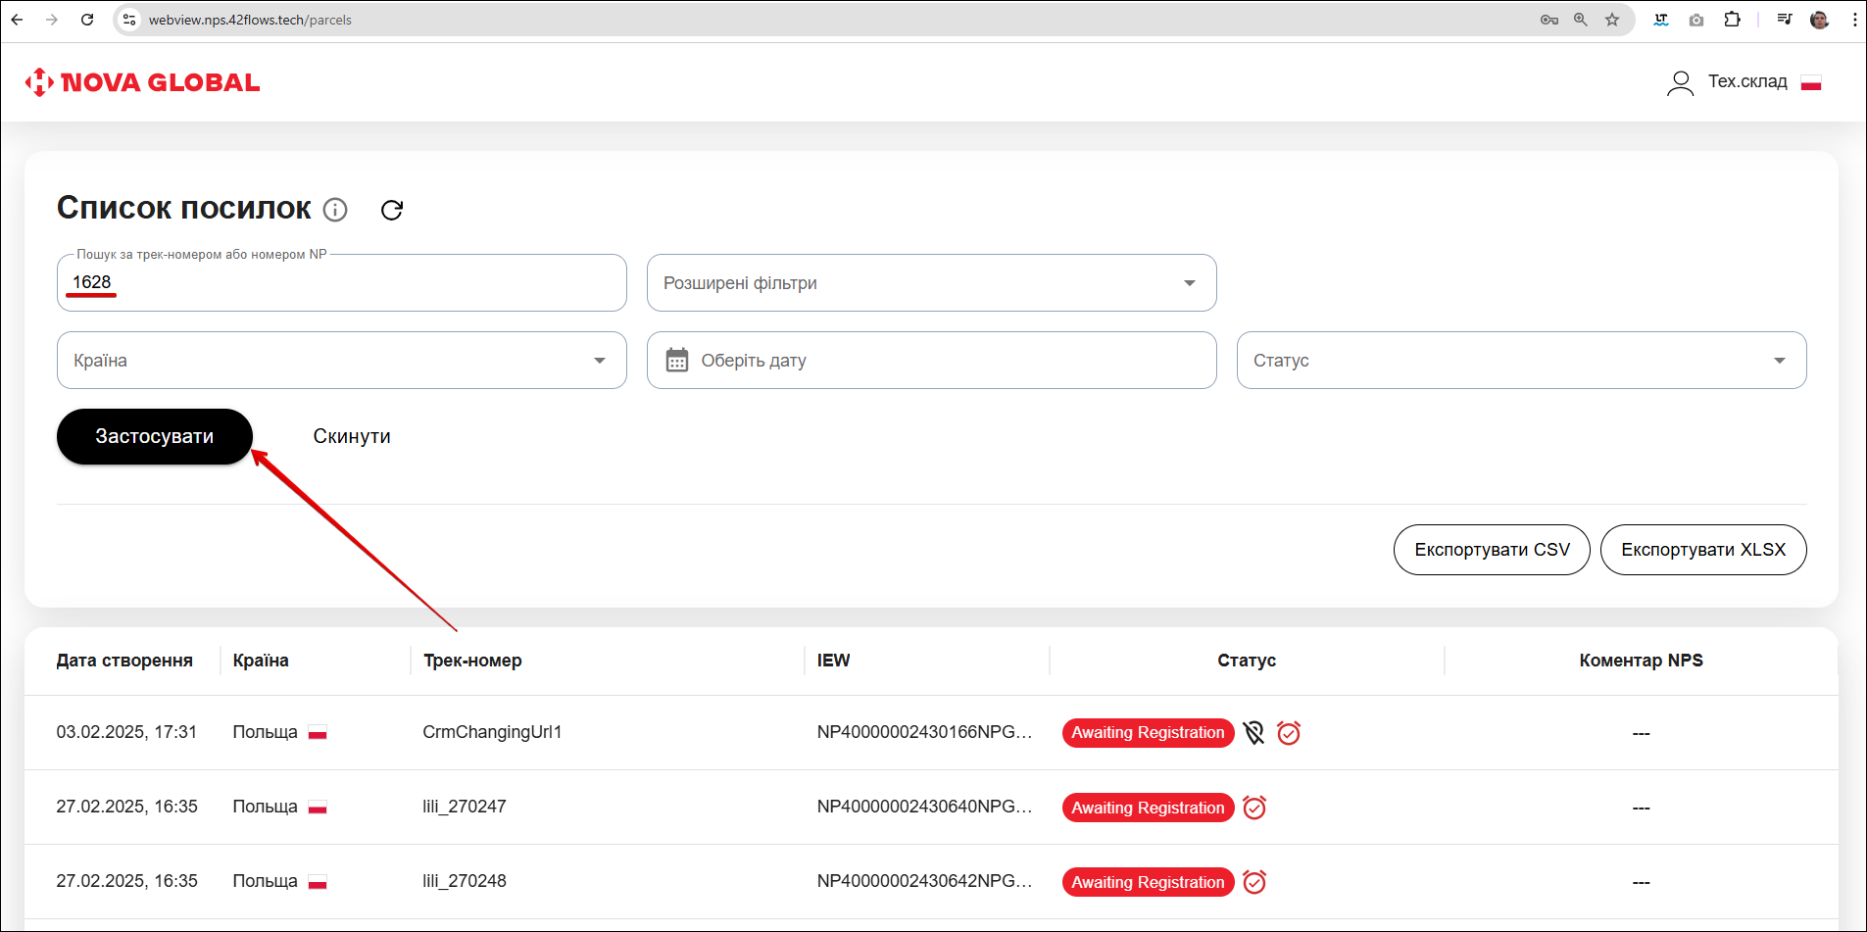
Task: Reload the page in the browser
Action: [87, 20]
